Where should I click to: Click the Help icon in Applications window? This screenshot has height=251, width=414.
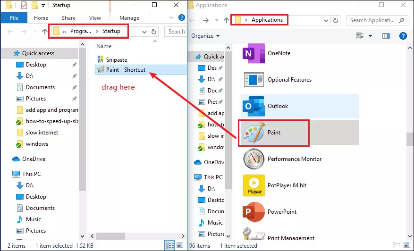[x=403, y=36]
